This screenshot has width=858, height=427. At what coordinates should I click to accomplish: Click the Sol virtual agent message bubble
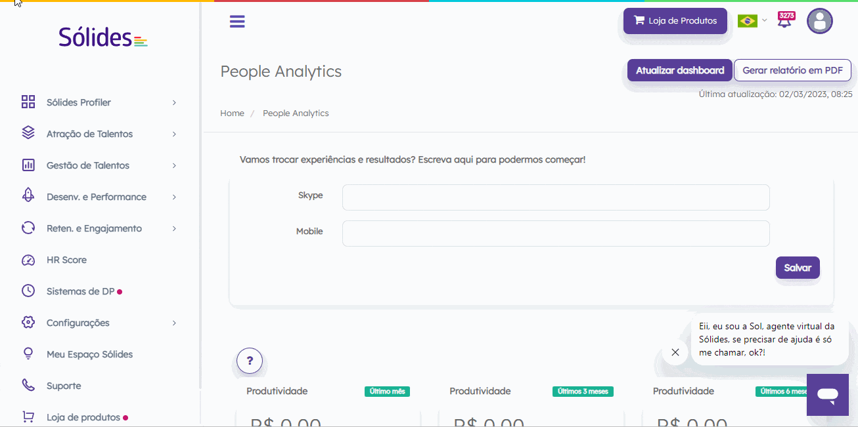769,340
